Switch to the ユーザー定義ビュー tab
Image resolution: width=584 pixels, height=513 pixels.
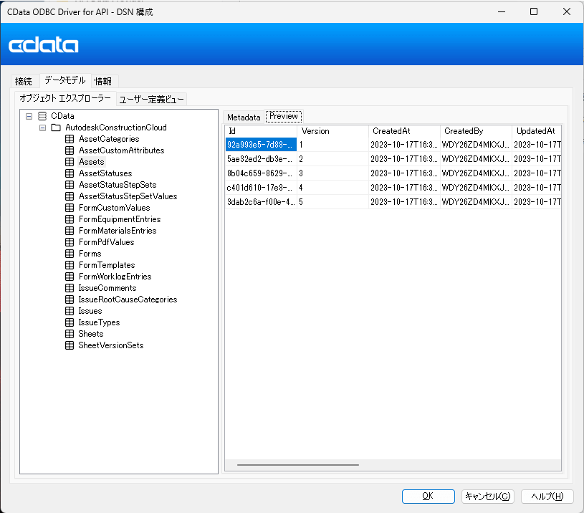pos(152,100)
